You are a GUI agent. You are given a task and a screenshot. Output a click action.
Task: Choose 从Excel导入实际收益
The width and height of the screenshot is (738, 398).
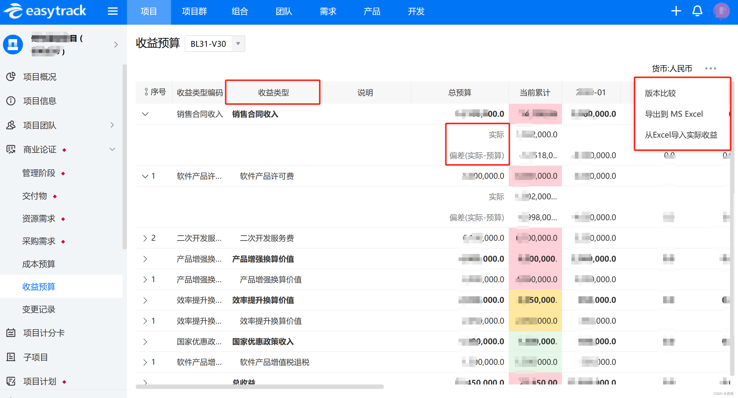tap(681, 135)
